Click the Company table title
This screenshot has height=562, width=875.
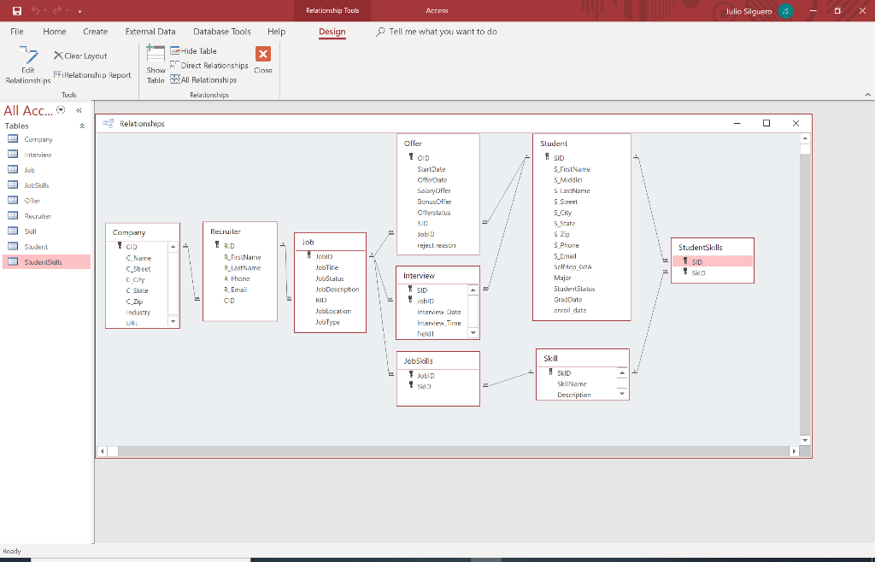129,232
